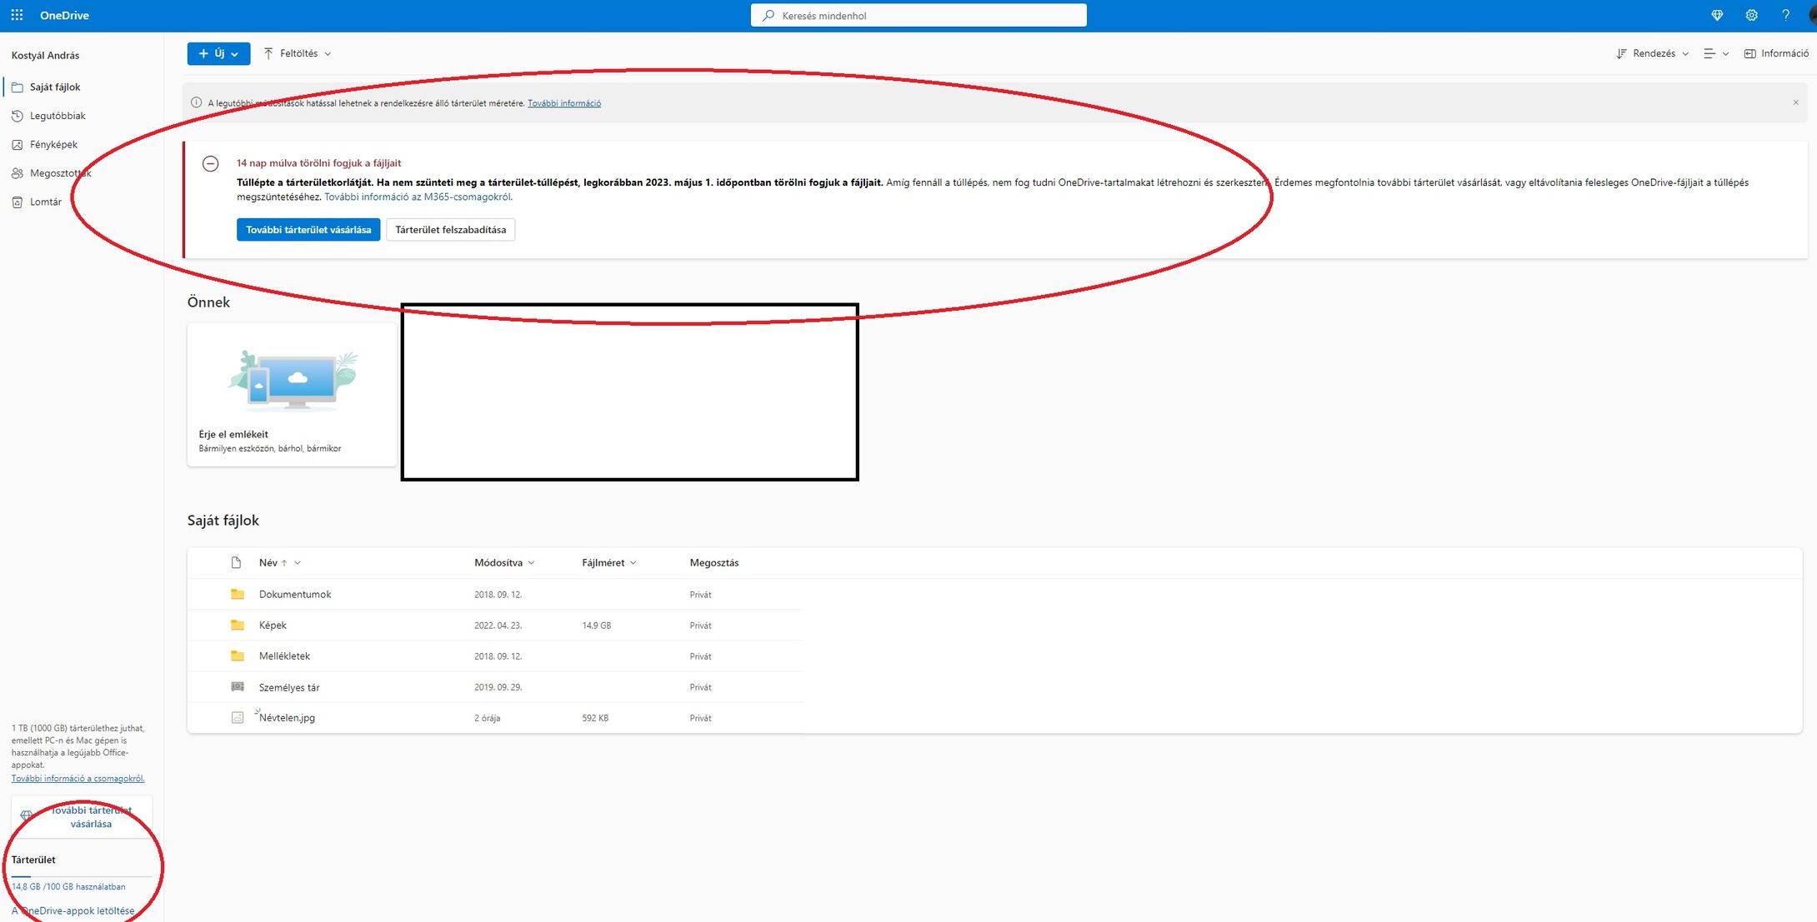Click the Képek folder icon
The width and height of the screenshot is (1817, 922).
click(x=238, y=625)
